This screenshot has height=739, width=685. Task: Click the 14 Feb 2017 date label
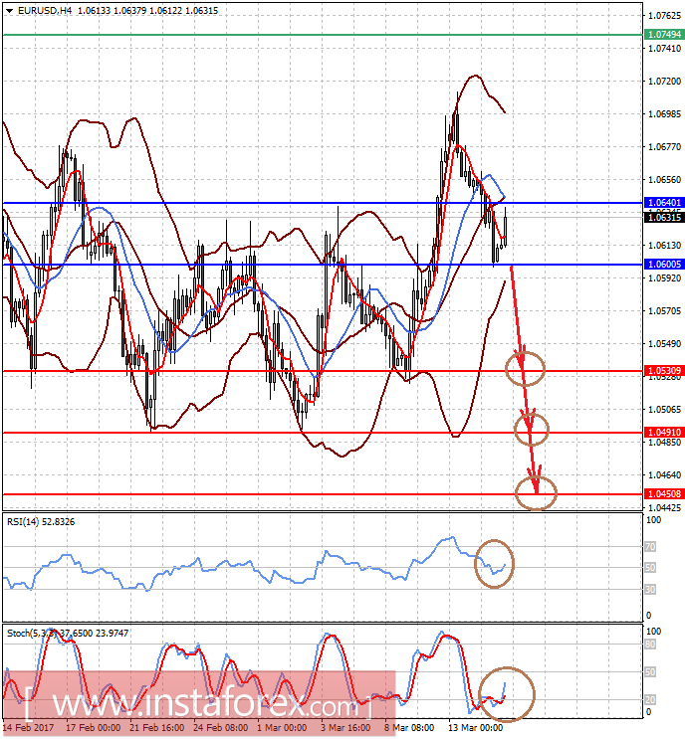(29, 727)
